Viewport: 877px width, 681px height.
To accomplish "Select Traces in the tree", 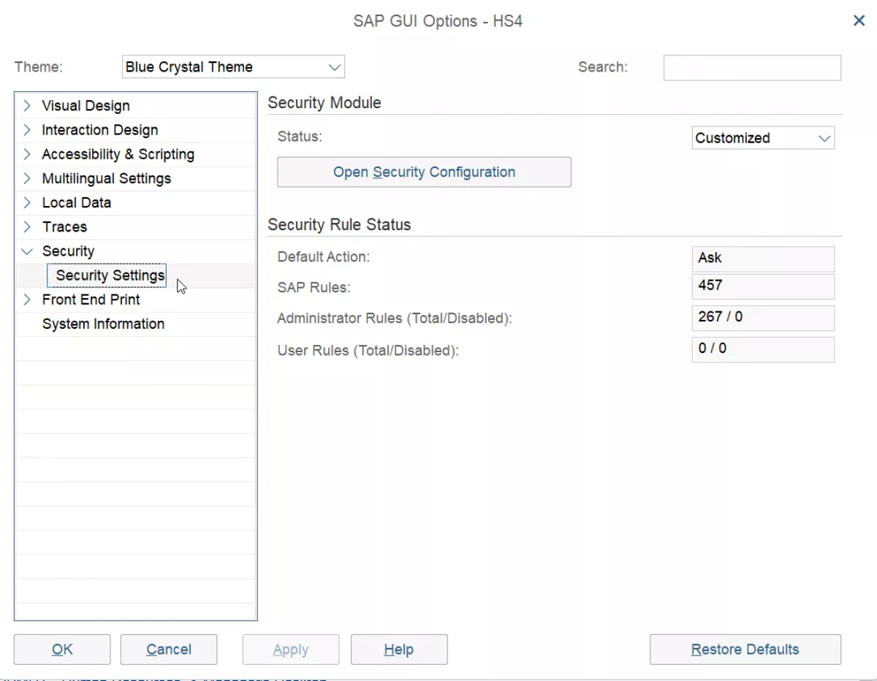I will click(x=64, y=227).
